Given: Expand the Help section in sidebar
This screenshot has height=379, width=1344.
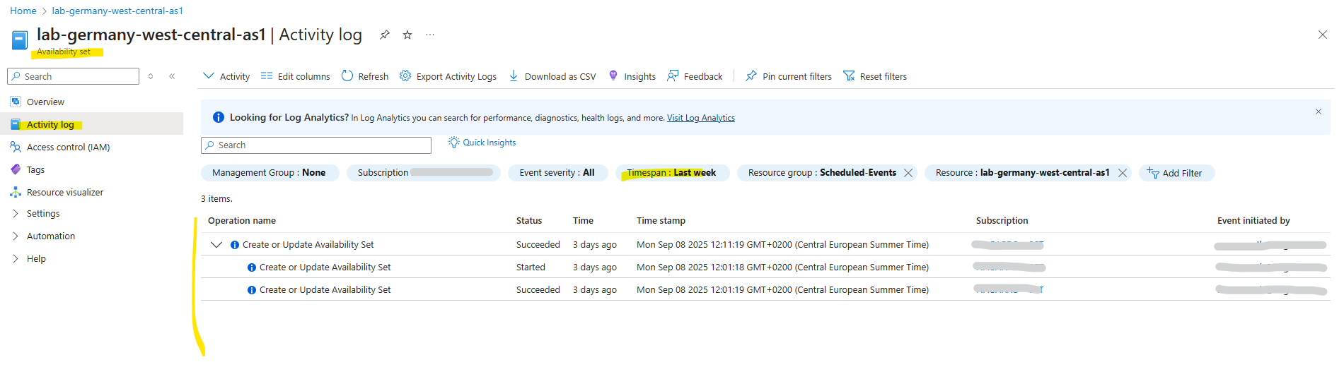Looking at the screenshot, I should click(16, 258).
